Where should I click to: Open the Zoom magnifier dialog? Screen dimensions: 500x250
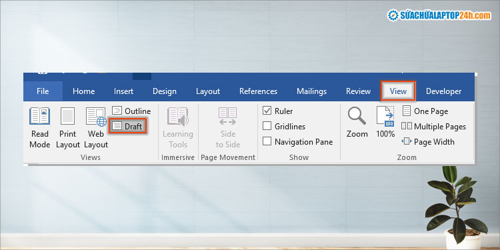(x=357, y=123)
